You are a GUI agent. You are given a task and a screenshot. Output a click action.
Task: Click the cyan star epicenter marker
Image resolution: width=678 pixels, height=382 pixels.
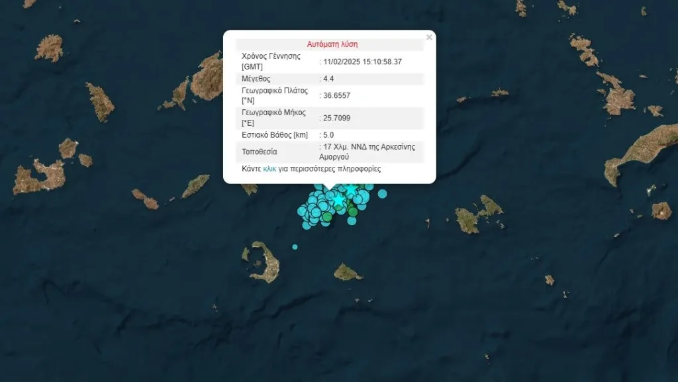[x=338, y=199]
